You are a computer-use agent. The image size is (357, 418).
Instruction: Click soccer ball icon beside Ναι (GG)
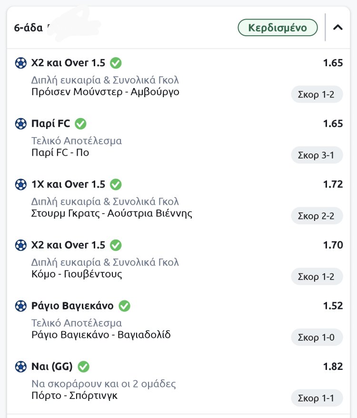(x=21, y=367)
